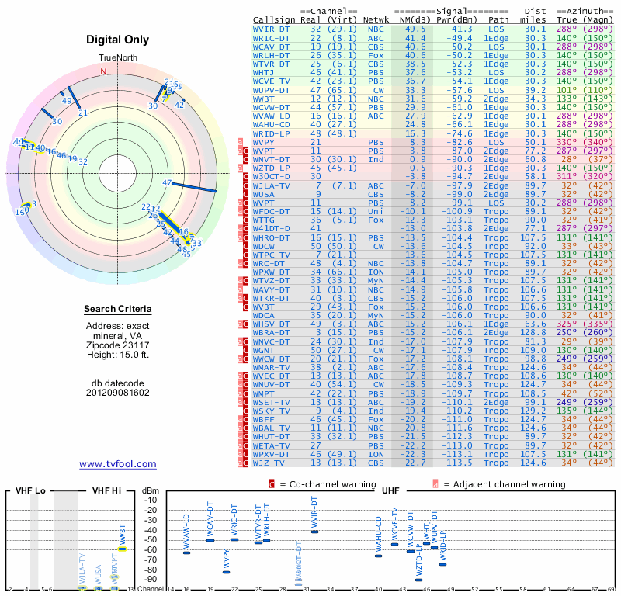Select the WBRA-DT callsign
The width and height of the screenshot is (621, 596).
coord(271,333)
